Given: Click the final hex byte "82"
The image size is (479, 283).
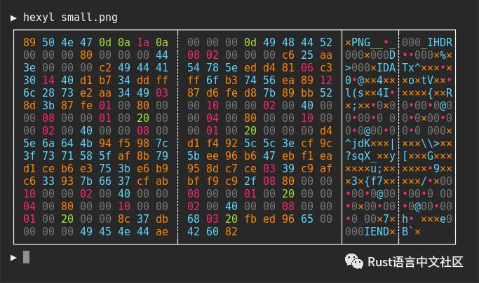Looking at the screenshot, I should pyautogui.click(x=231, y=231).
